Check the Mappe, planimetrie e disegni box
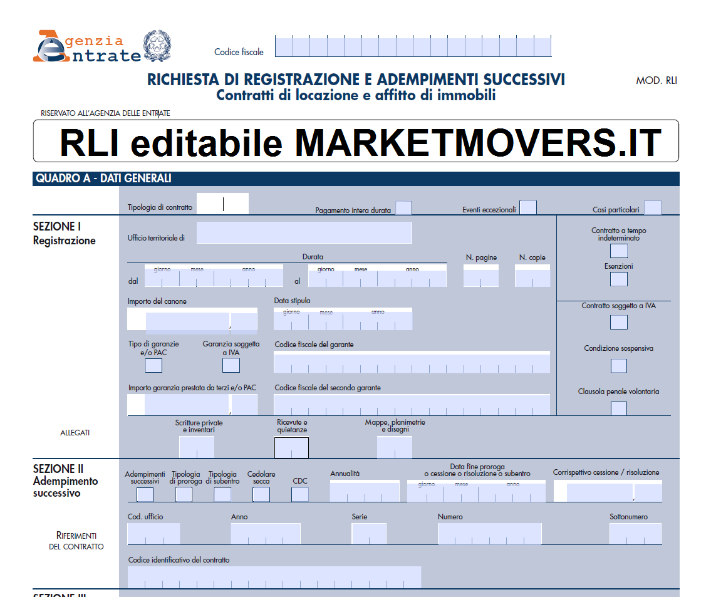 click(x=394, y=447)
